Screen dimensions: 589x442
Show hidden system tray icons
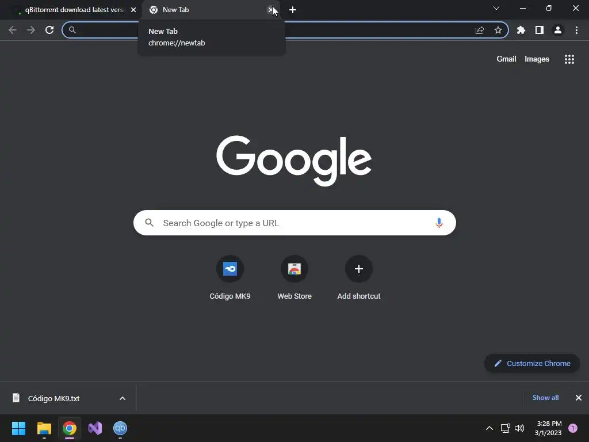click(x=489, y=428)
